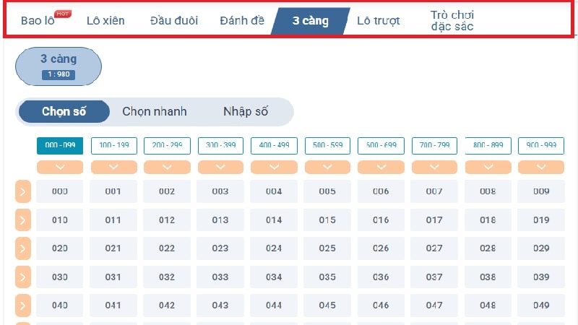Screen dimensions: 578x325
Task: Click the column arrow under 600 - 699
Action: coord(381,167)
